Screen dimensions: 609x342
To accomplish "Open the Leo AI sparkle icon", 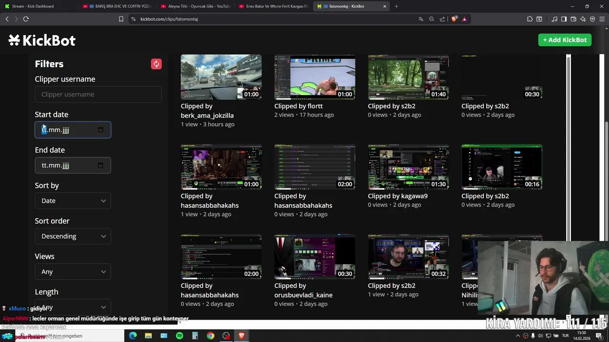I will (x=583, y=19).
